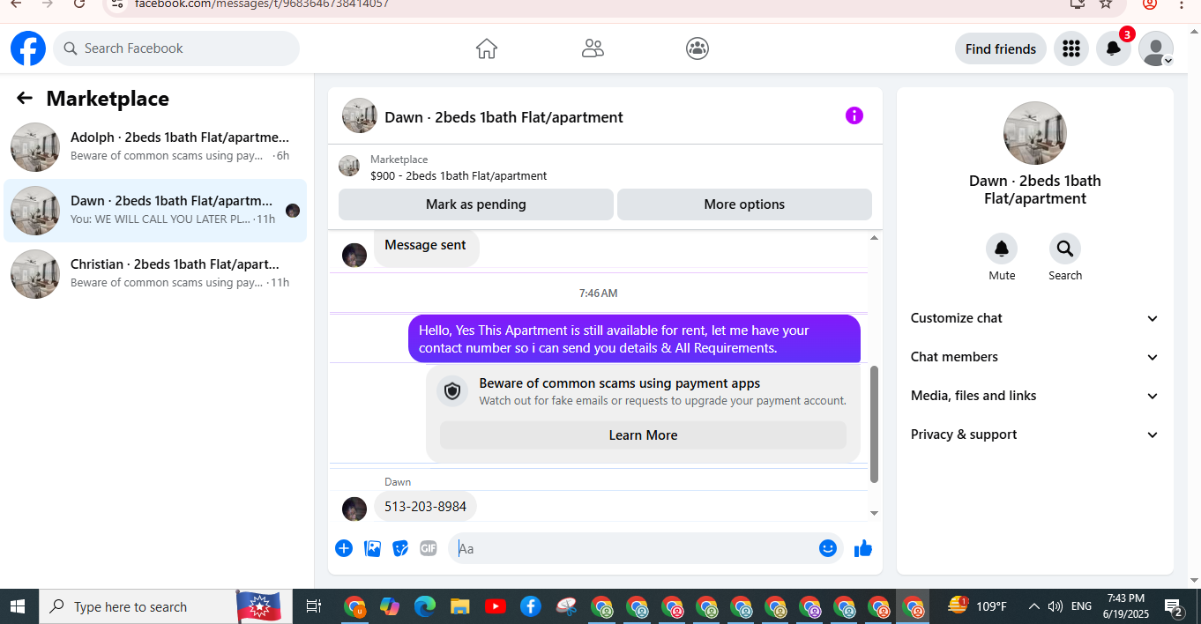Viewport: 1201px width, 624px height.
Task: Attach a photo using the image icon
Action: click(373, 548)
